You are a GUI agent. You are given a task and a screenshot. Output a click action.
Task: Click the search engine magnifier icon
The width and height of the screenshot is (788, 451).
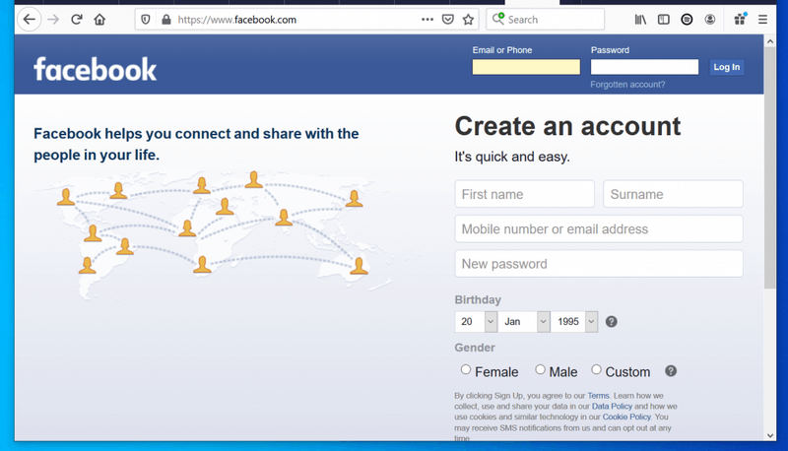(498, 19)
